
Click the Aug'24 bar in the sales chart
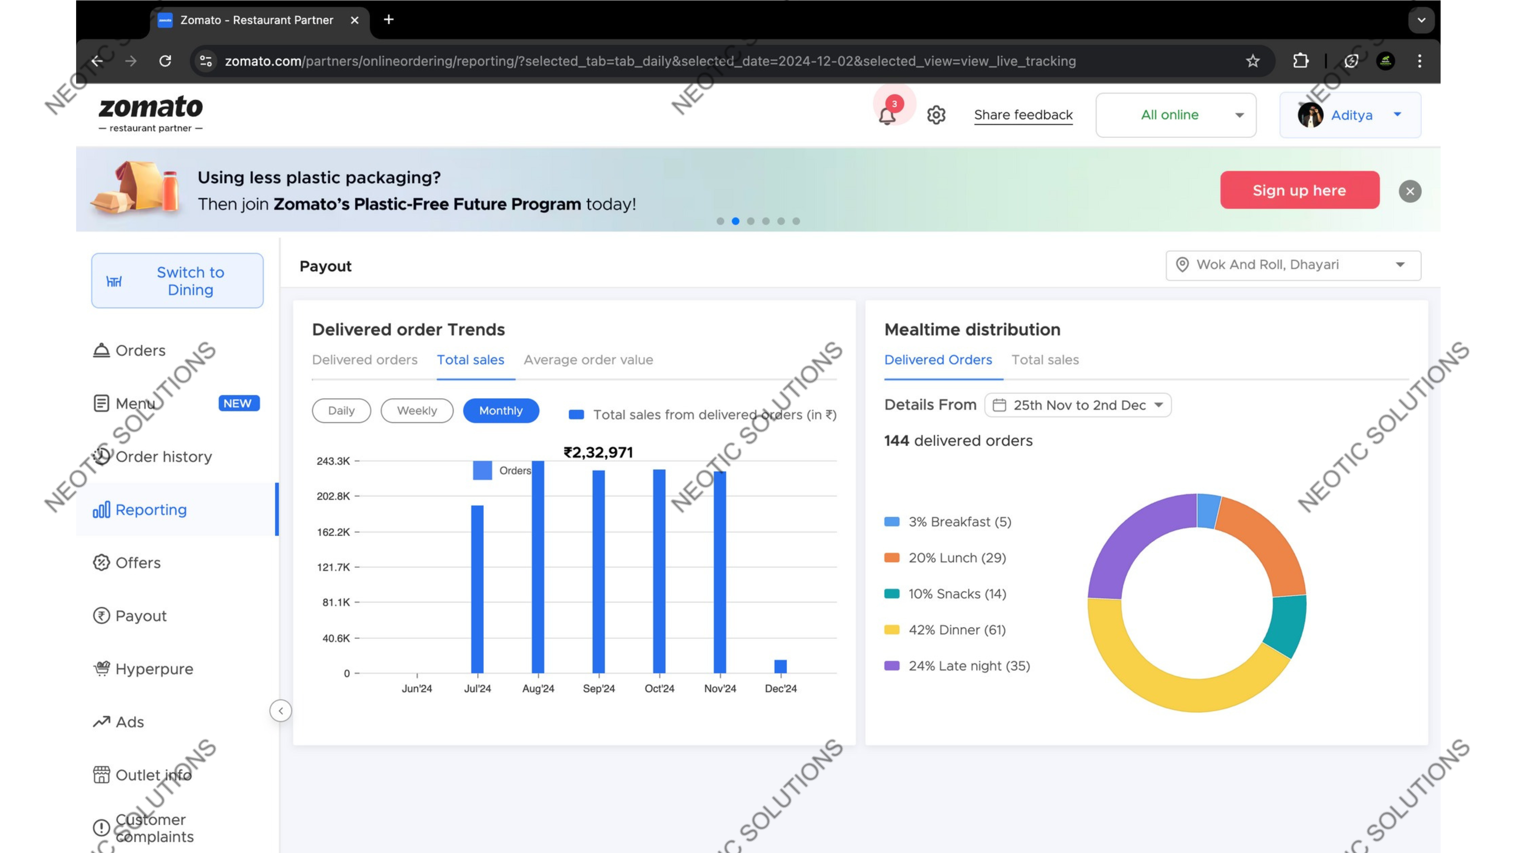tap(538, 567)
